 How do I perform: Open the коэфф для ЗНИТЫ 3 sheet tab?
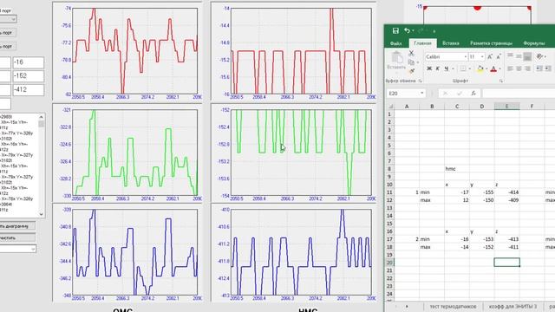[513, 307]
